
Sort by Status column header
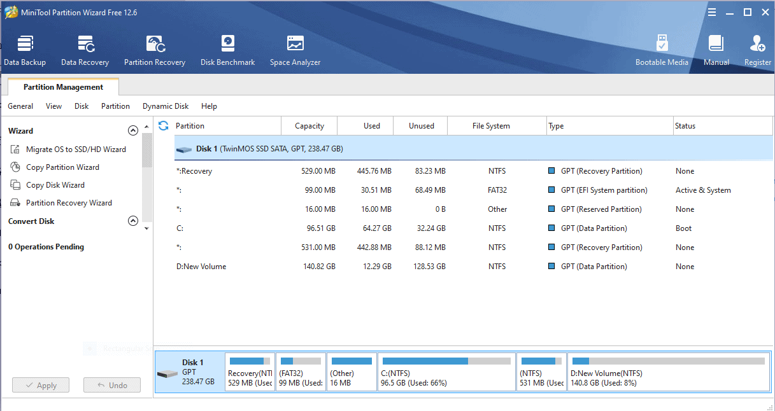[723, 126]
